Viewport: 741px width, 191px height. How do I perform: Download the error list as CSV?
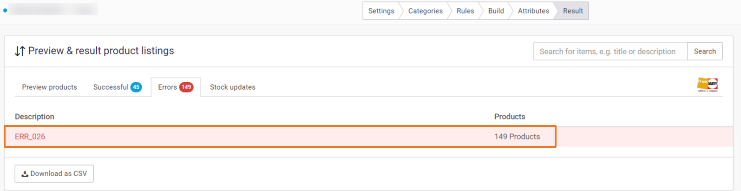(54, 173)
